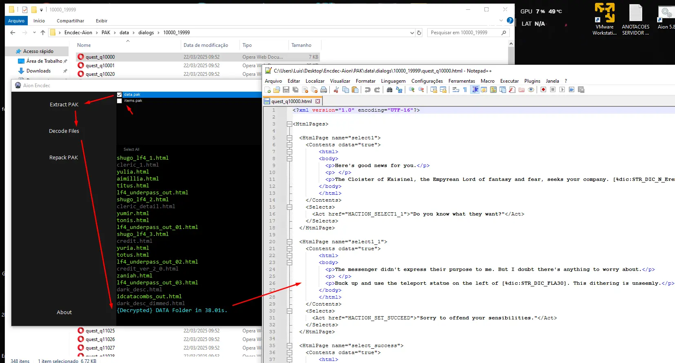Click the Undo arrow in Notepad++ toolbar

point(367,90)
